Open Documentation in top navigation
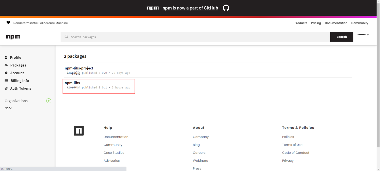 (x=336, y=23)
